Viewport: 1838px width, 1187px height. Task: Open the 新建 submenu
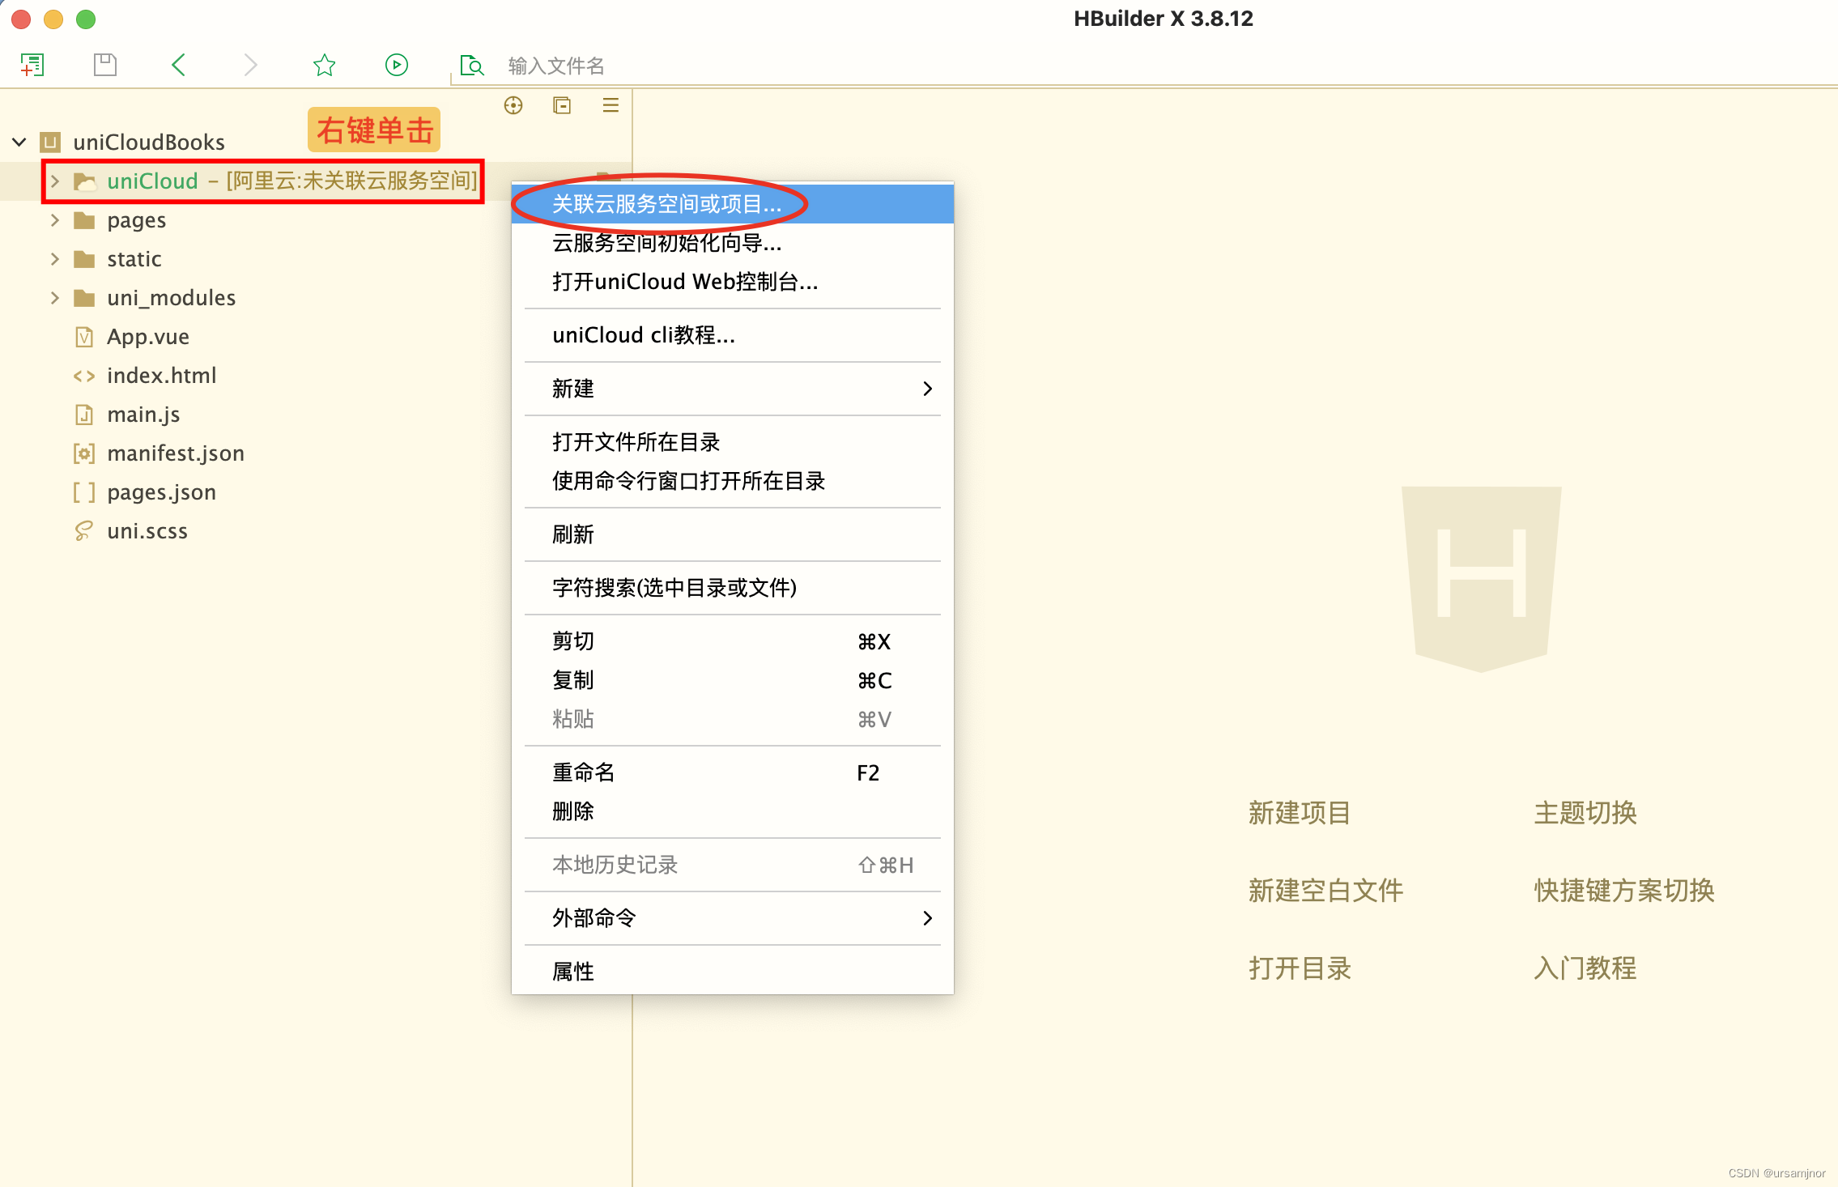coord(733,389)
